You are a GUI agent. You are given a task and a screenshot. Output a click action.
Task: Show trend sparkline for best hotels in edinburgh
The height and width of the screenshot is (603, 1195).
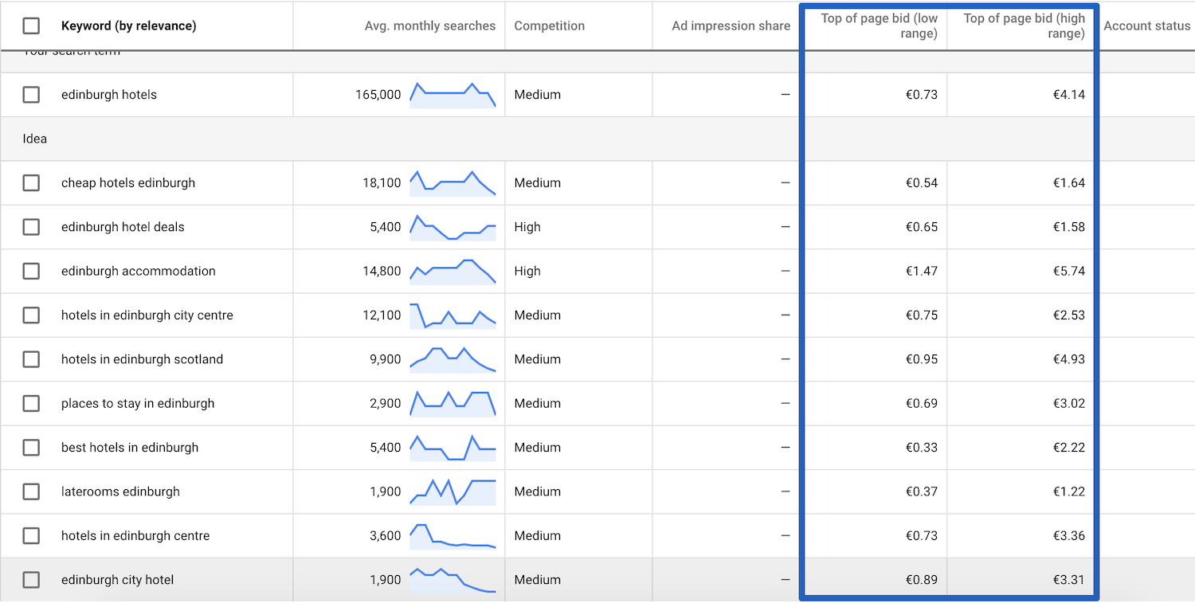(x=453, y=448)
